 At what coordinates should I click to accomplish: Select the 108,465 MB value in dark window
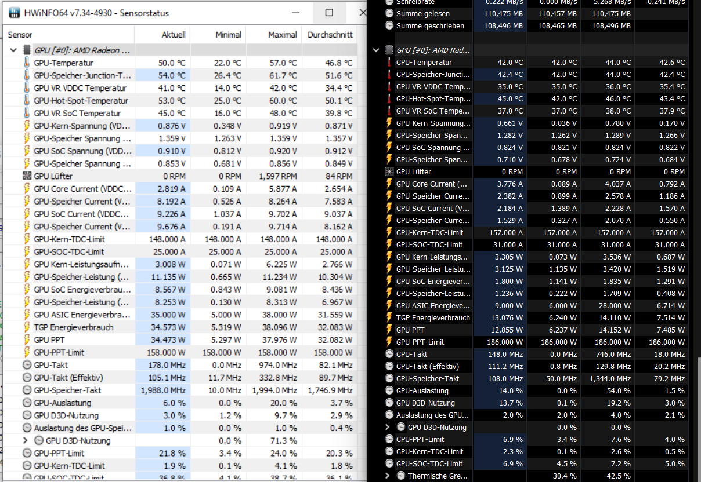coord(558,26)
